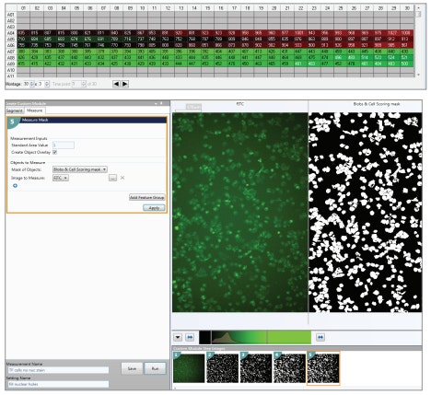Screen dimensions: 431x395
Task: Select Blobs & Cell Scoring mask view header
Action: tap(377, 104)
